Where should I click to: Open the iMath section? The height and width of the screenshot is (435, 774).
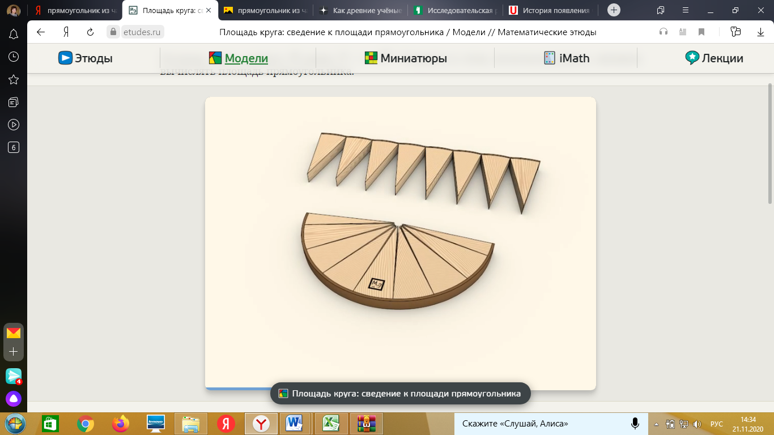[567, 58]
